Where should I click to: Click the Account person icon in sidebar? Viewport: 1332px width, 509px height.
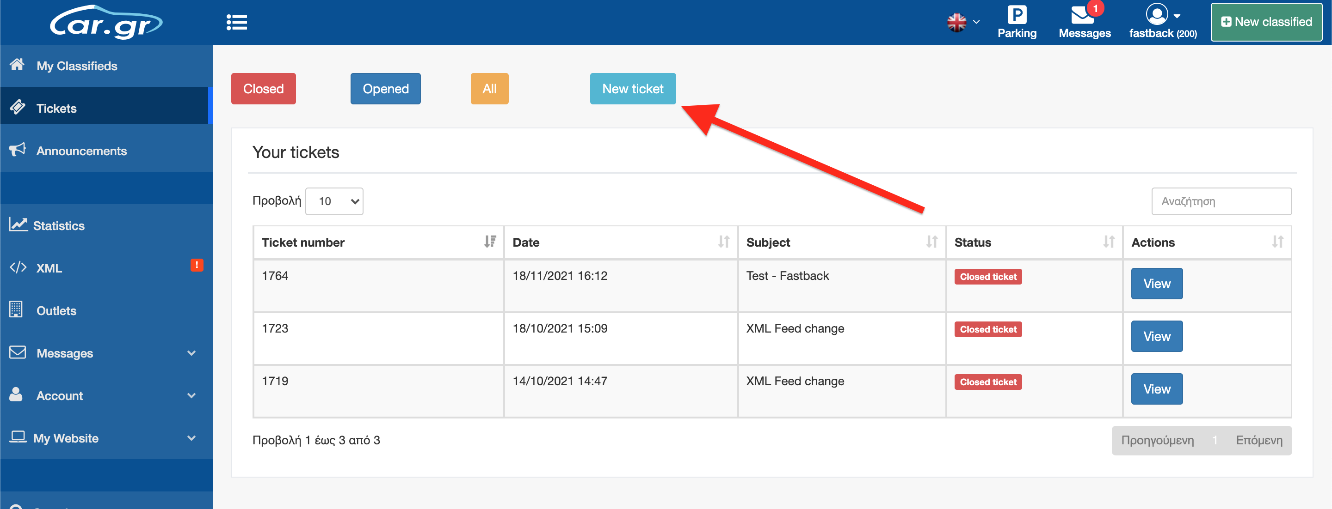tap(16, 394)
